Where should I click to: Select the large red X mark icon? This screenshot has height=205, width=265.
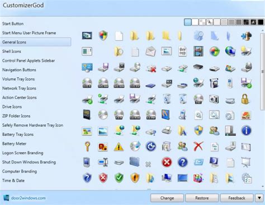[198, 147]
